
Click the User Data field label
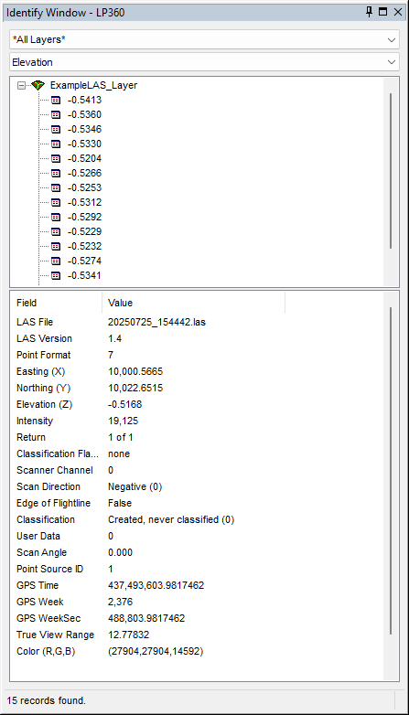pyautogui.click(x=38, y=536)
